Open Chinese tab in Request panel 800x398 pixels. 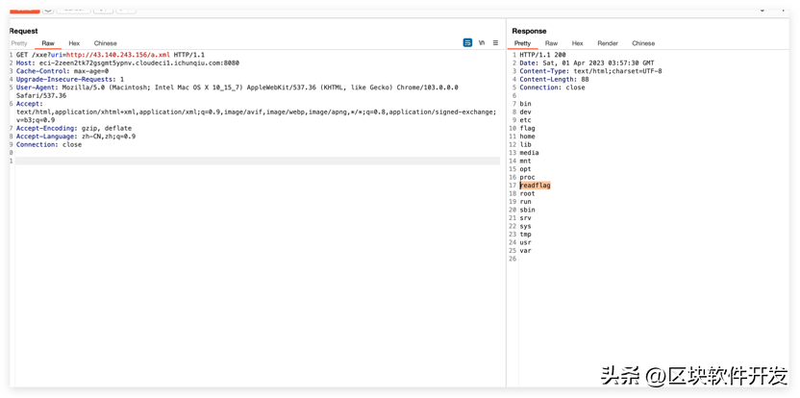click(x=105, y=43)
